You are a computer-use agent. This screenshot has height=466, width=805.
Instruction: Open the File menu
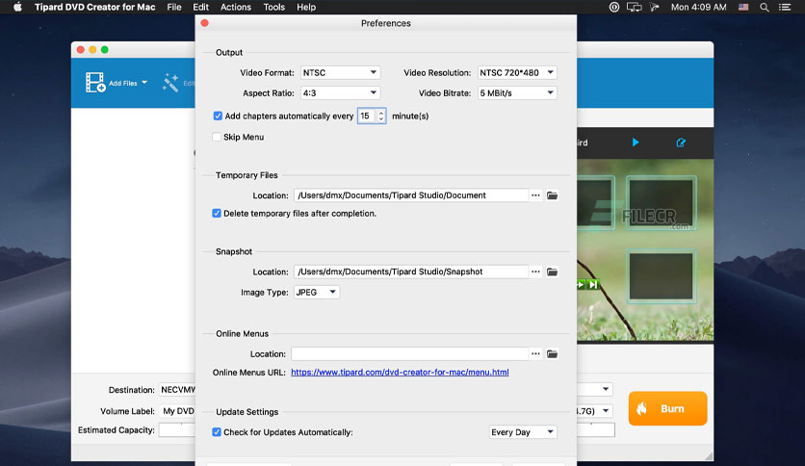click(174, 7)
